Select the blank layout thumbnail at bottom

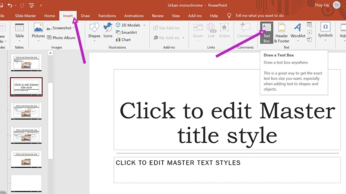(26, 183)
